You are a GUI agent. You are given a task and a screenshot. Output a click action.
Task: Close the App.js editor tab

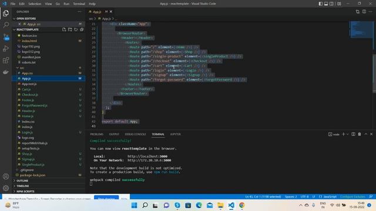coord(111,12)
